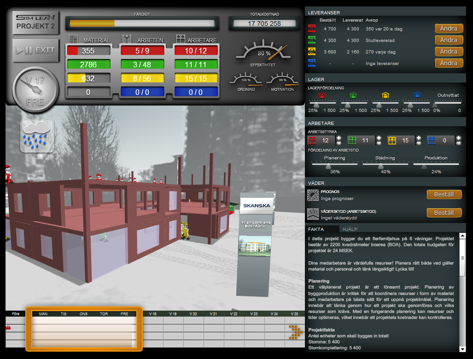Click the orange dotted arrow in week 25
The image size is (473, 359).
point(296,332)
